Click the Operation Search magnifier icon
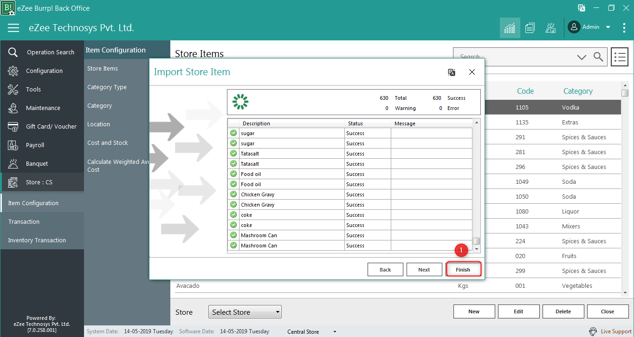 (x=13, y=52)
